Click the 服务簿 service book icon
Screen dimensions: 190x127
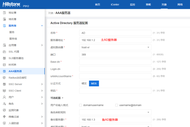click(4, 26)
